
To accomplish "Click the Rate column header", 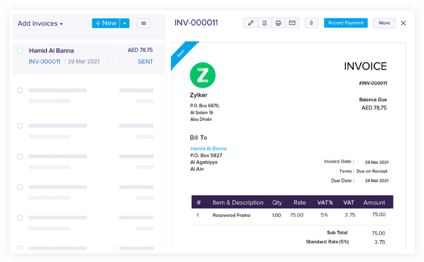I will [300, 202].
